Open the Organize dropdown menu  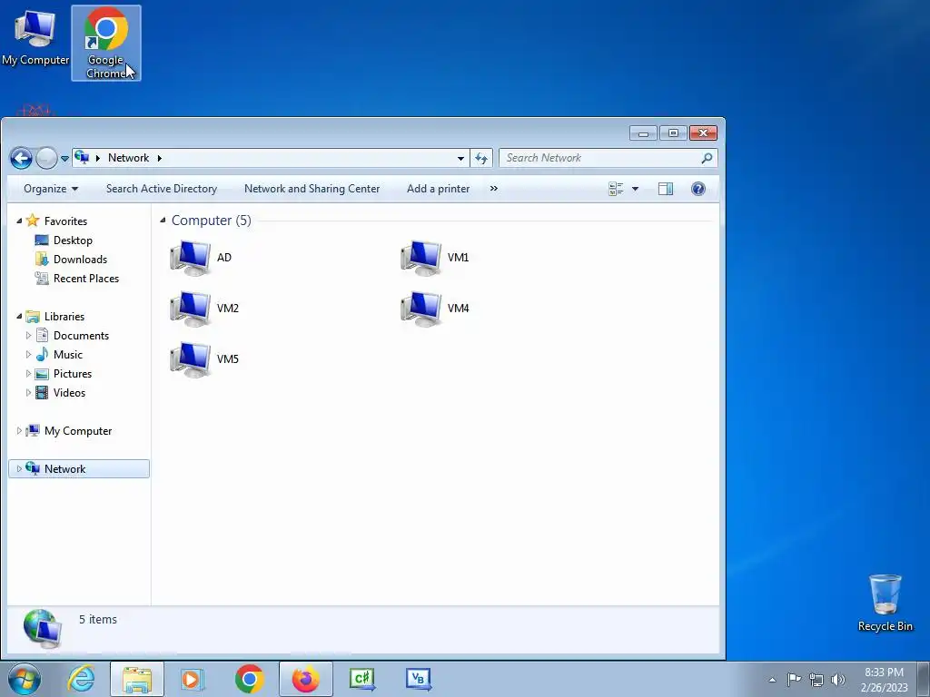coord(51,189)
